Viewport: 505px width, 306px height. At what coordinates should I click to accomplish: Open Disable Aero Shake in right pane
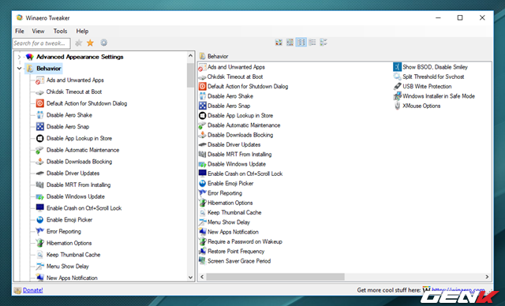[230, 96]
